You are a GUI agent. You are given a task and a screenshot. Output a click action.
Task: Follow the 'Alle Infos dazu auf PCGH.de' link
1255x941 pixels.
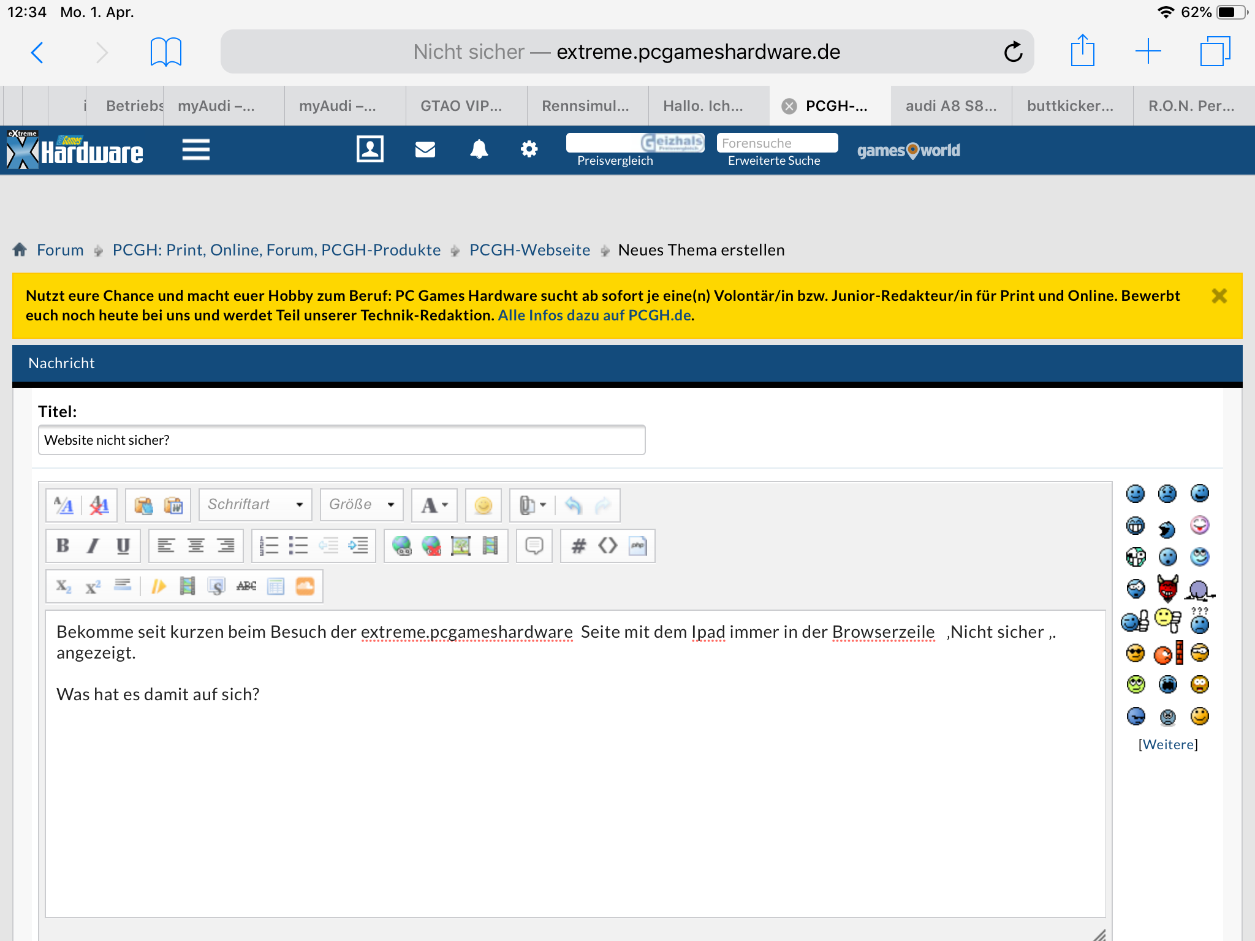pos(594,316)
